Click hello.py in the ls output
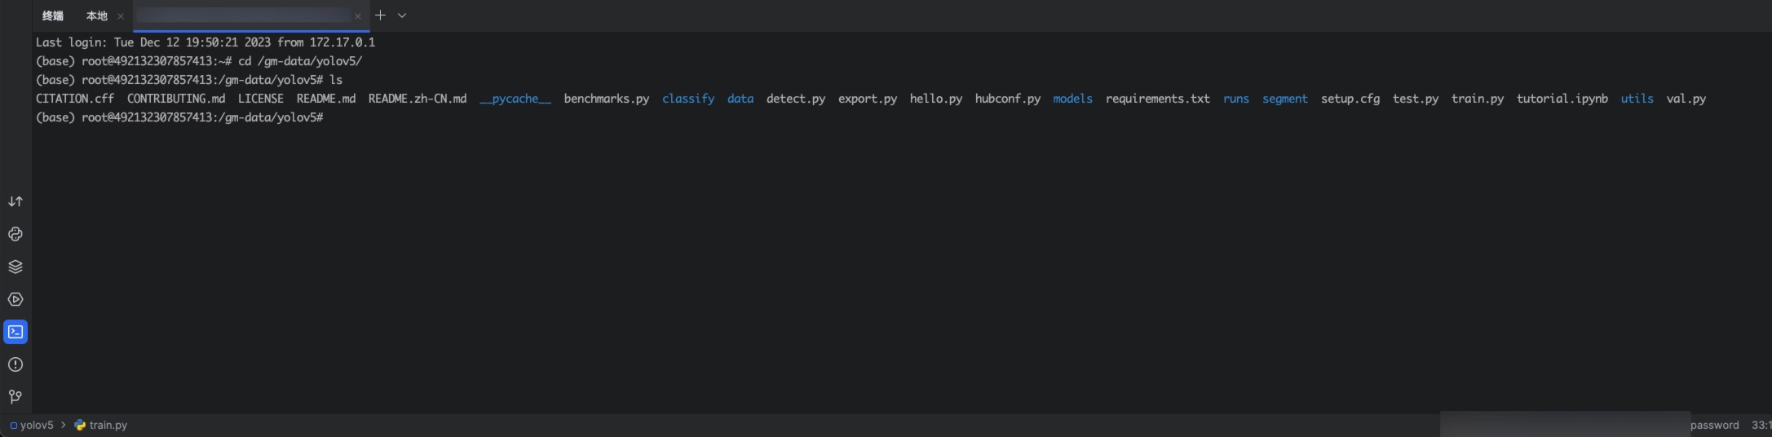Screen dimensions: 1772x437 point(936,99)
